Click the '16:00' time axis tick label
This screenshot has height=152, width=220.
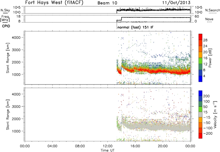tap(135, 146)
